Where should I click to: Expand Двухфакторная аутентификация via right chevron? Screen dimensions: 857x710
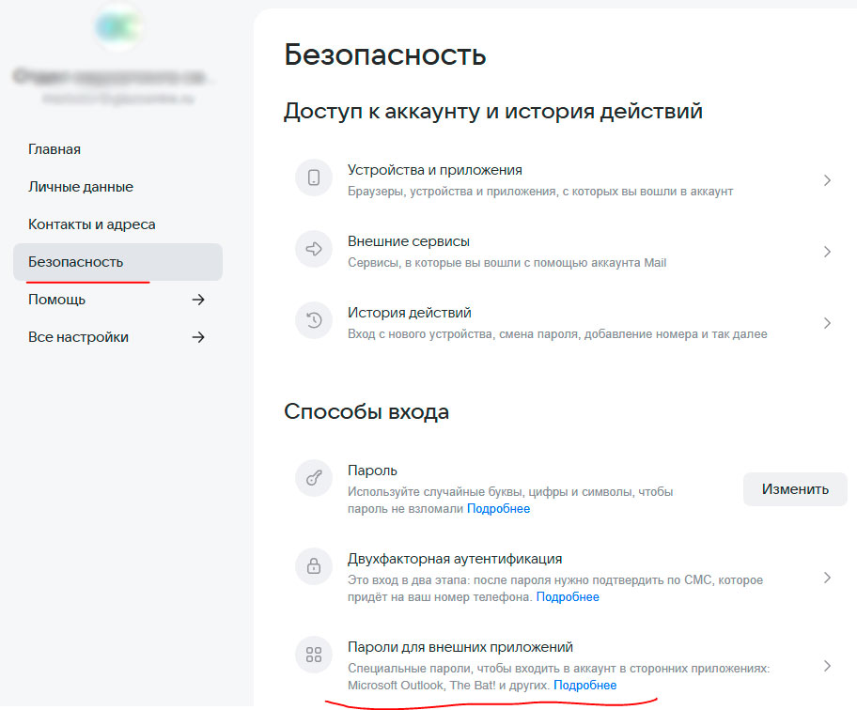pos(827,578)
